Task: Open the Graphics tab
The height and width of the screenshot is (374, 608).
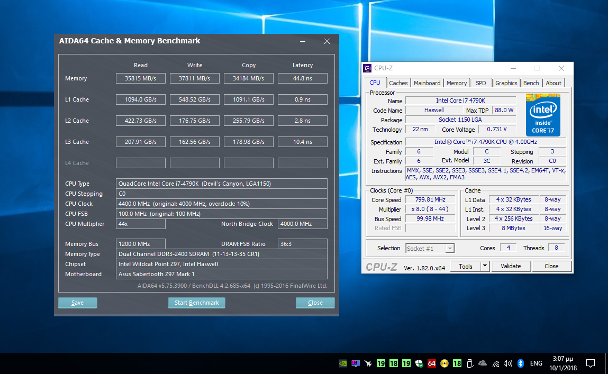Action: (506, 83)
